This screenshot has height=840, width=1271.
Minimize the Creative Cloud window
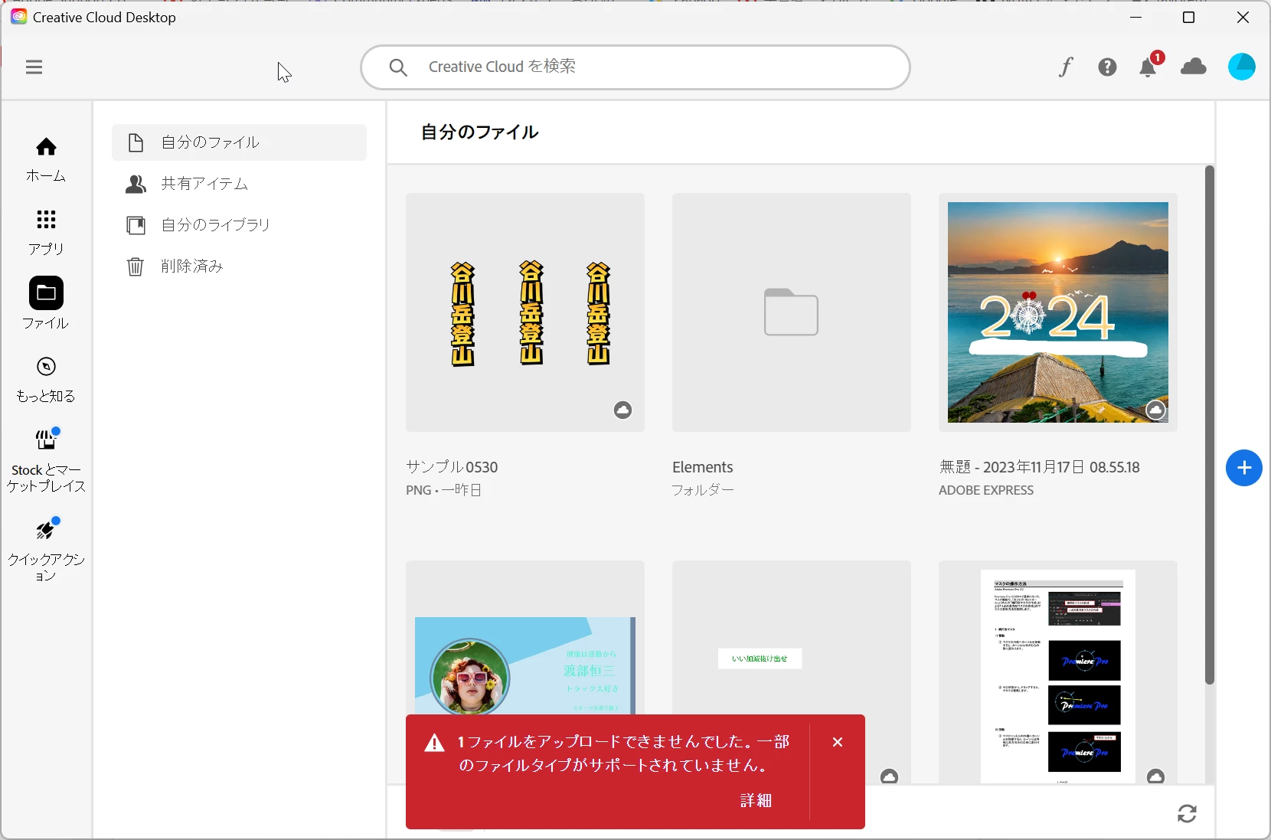click(x=1136, y=17)
